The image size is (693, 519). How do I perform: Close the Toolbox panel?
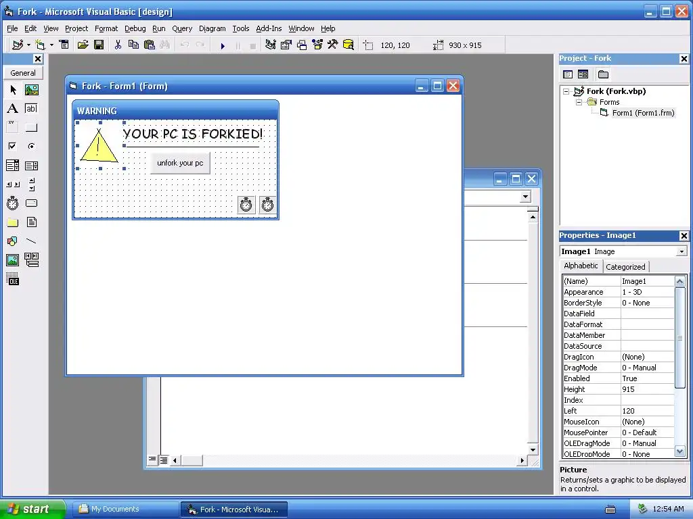(x=38, y=59)
